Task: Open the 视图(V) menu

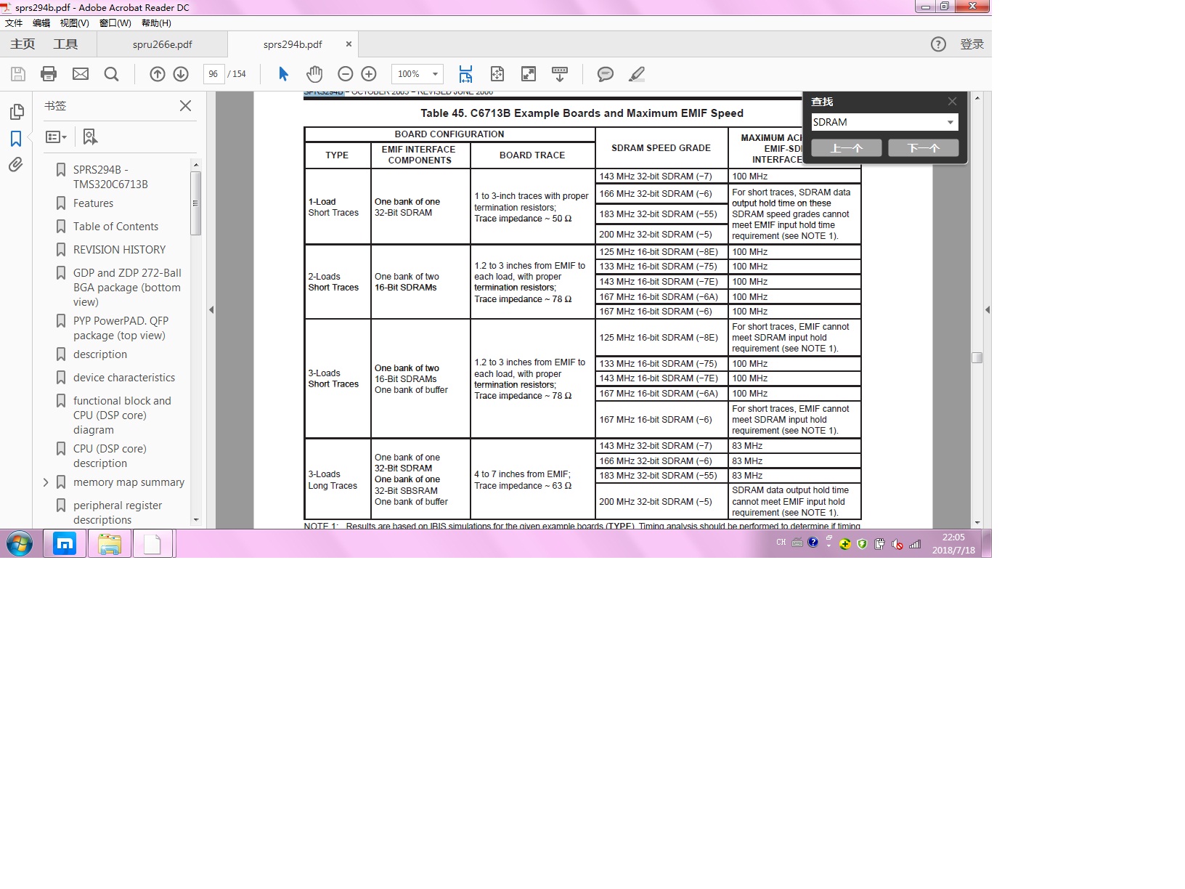Action: (x=74, y=23)
